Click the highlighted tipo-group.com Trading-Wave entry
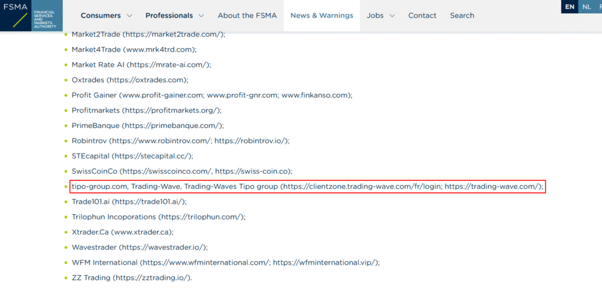The height and width of the screenshot is (294, 602). [307, 187]
